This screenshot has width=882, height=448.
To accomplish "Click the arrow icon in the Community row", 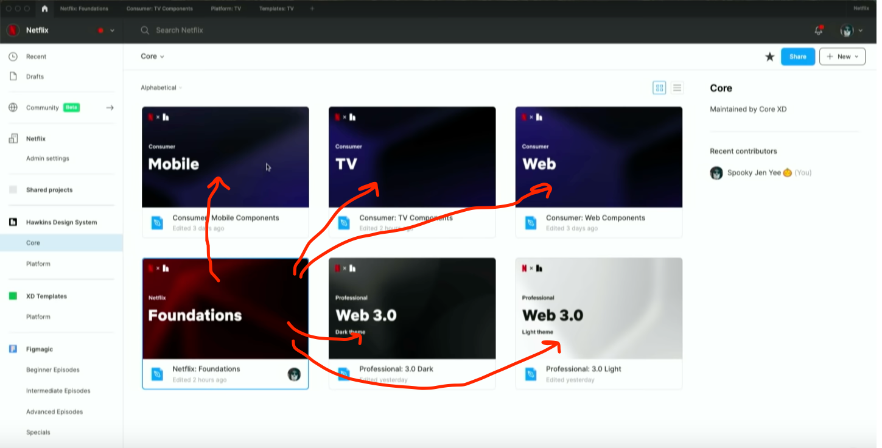I will point(110,108).
